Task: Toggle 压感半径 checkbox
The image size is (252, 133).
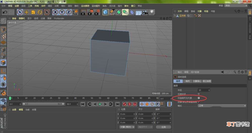Action: coord(199,94)
